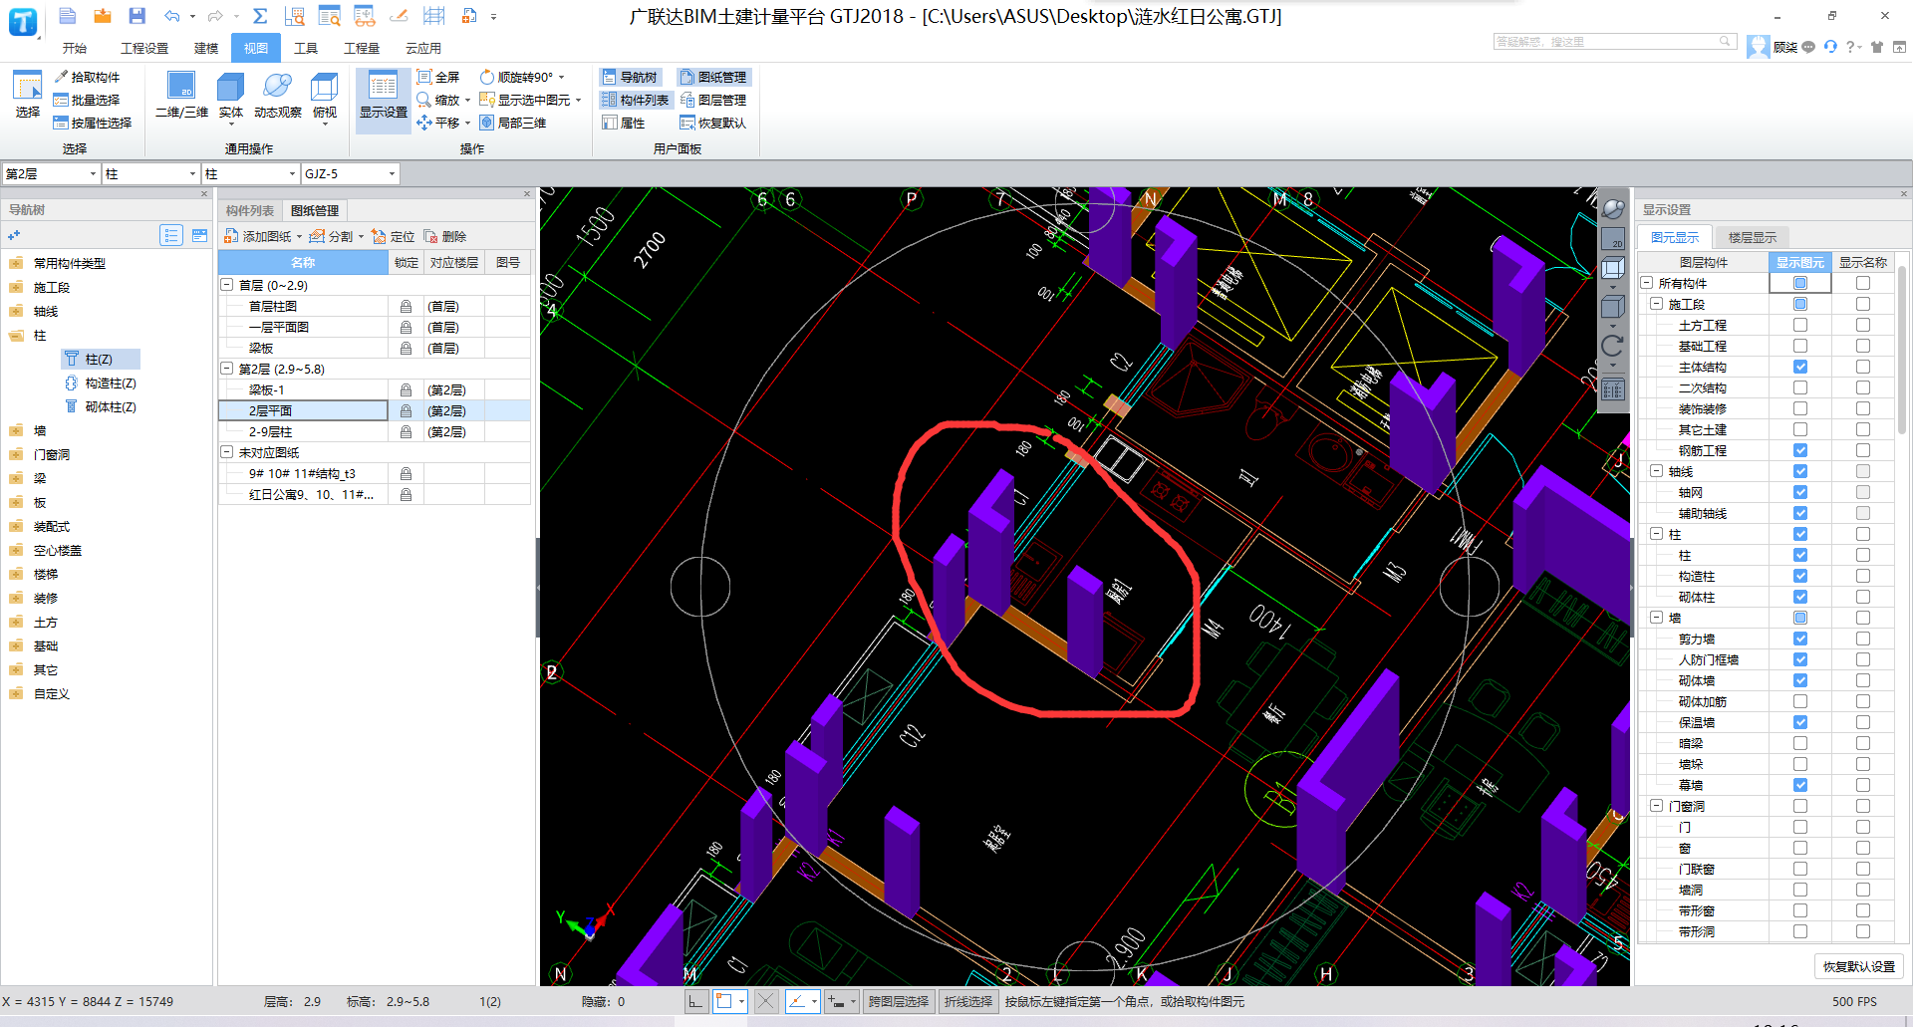Toggle 轴网 显示图元 checkbox

point(1800,492)
